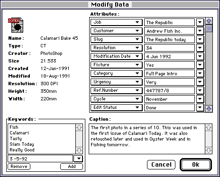Open the Job attribute name dropdown

pyautogui.click(x=116, y=22)
